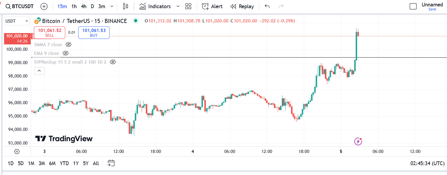The height and width of the screenshot is (175, 447).
Task: Open the USDT currency dropdown
Action: pyautogui.click(x=17, y=21)
